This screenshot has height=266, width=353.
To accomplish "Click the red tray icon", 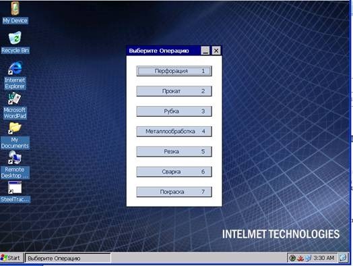I will click(300, 258).
